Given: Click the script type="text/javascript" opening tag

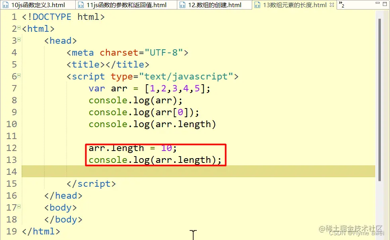Looking at the screenshot, I should 152,76.
